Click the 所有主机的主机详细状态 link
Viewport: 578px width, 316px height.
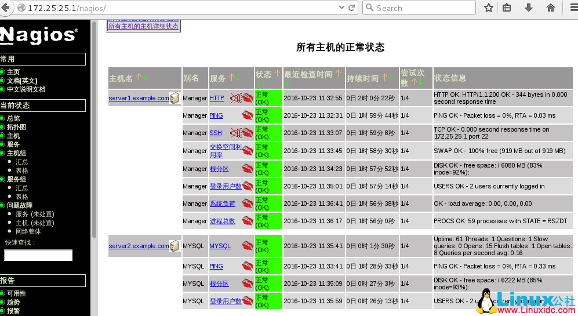(143, 27)
